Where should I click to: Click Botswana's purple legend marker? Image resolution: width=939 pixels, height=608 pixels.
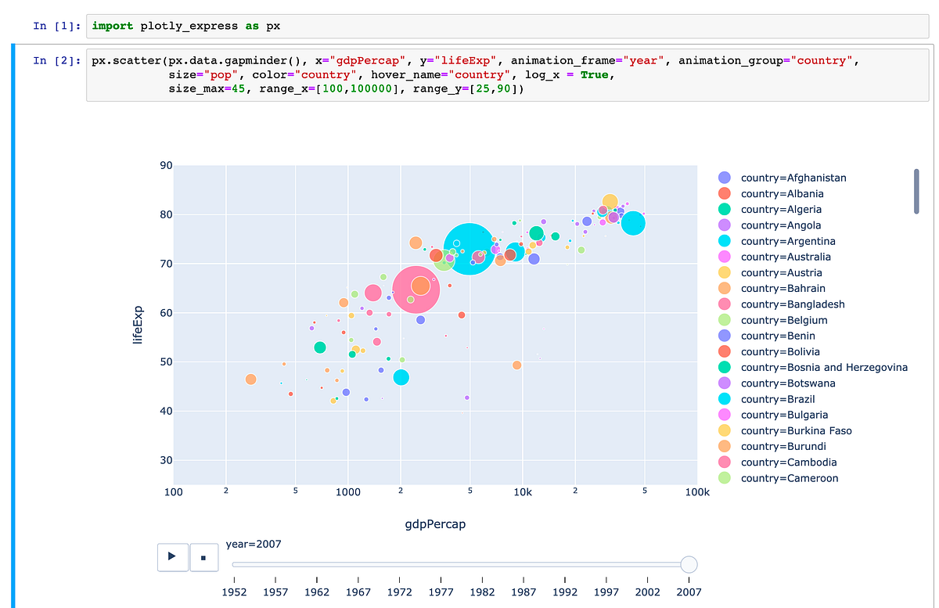tap(725, 383)
